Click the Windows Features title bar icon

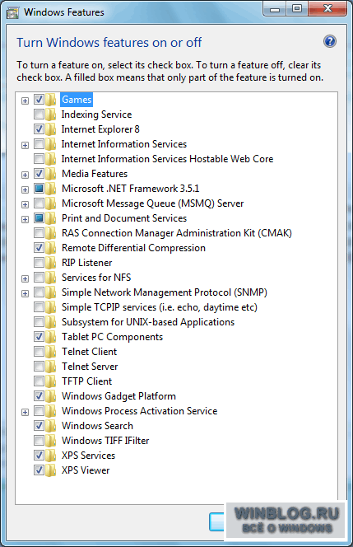point(13,12)
